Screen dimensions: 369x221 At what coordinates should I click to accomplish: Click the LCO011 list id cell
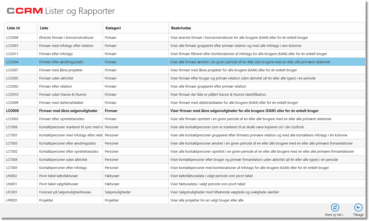tap(21, 54)
